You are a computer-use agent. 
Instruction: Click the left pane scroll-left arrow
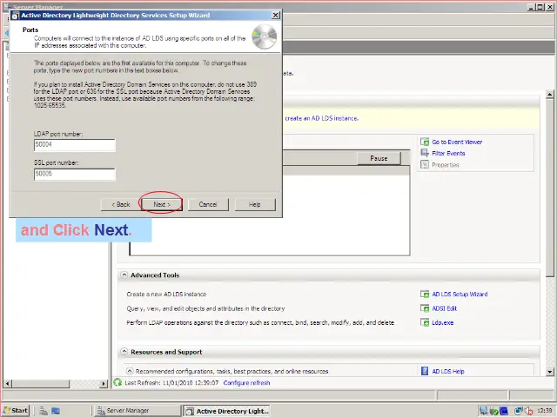[x=8, y=383]
